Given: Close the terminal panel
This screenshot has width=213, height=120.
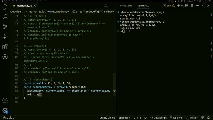Looking at the screenshot, I should coord(208,6).
